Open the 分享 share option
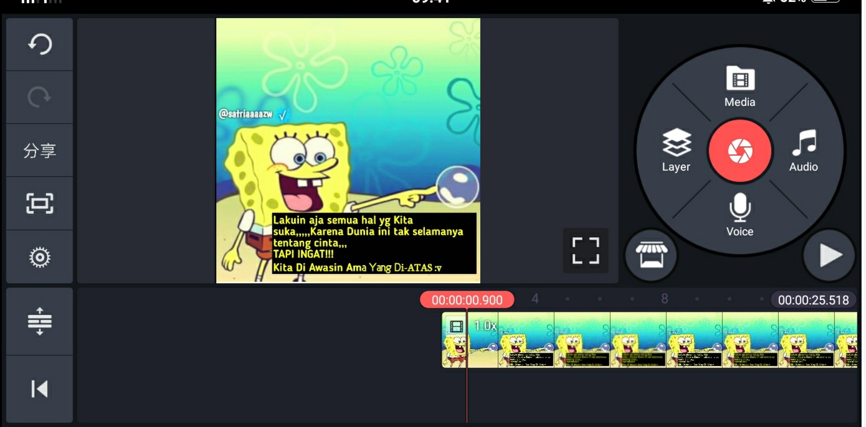This screenshot has height=427, width=866. pos(39,150)
